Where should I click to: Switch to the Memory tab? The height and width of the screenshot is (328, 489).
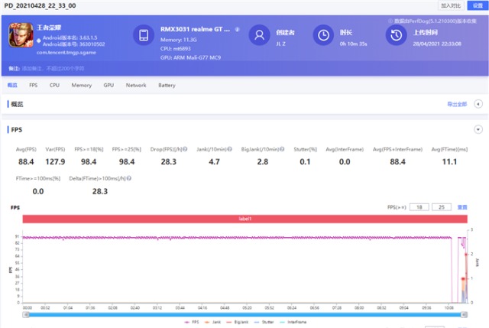point(82,85)
